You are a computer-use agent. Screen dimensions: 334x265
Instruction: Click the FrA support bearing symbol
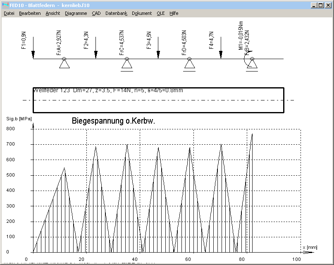[64, 64]
